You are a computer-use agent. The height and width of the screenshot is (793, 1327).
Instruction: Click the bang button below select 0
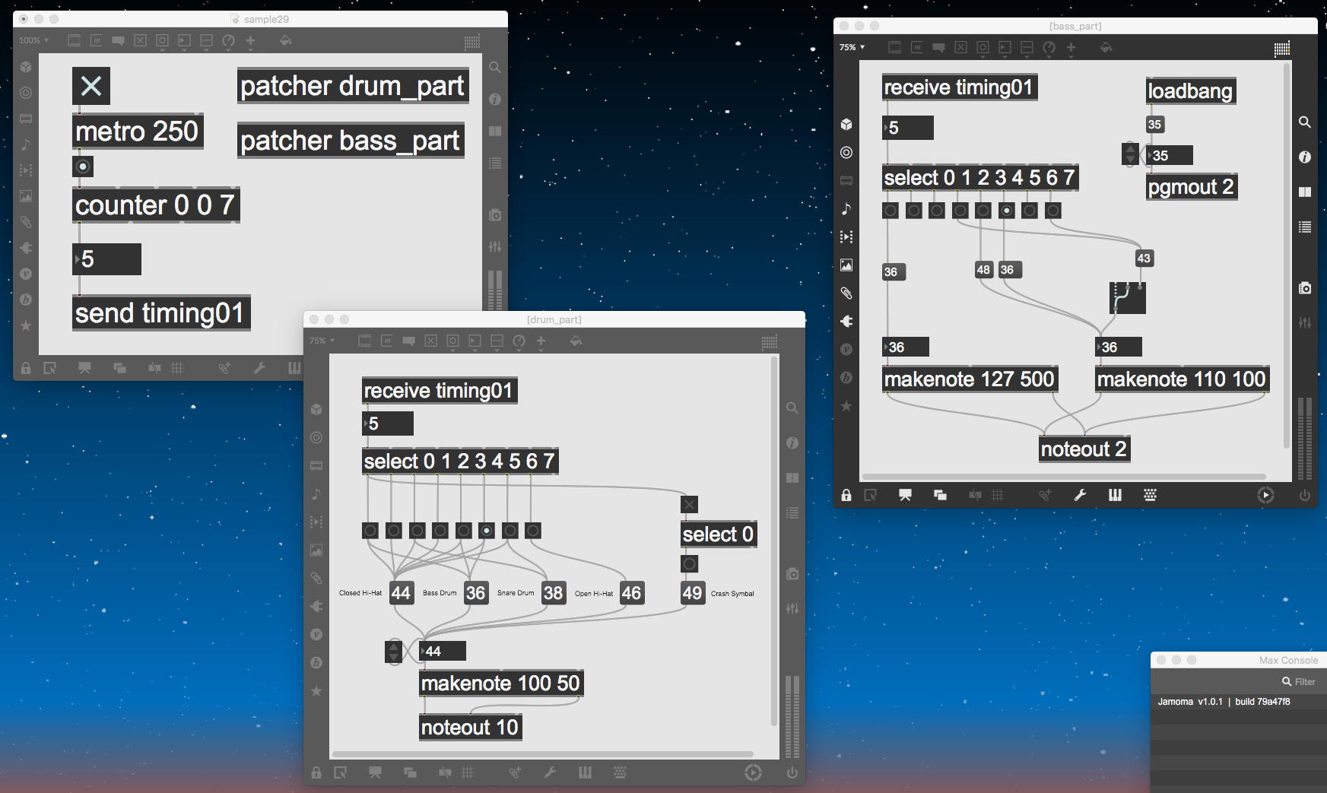(689, 563)
